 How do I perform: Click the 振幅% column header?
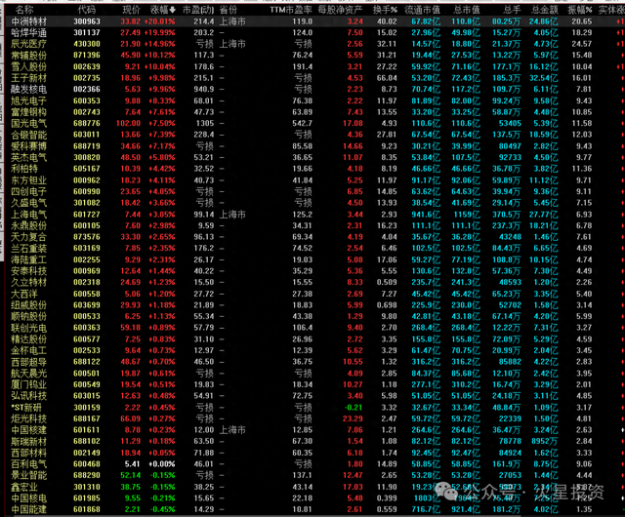580,10
